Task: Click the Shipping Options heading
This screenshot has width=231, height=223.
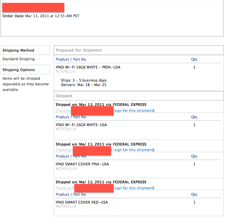Action: (19, 70)
